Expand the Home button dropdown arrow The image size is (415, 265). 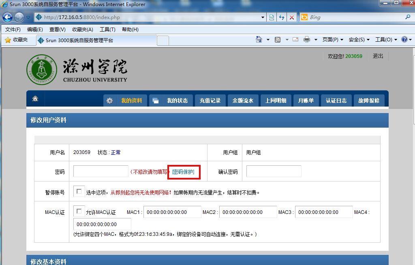coord(268,40)
